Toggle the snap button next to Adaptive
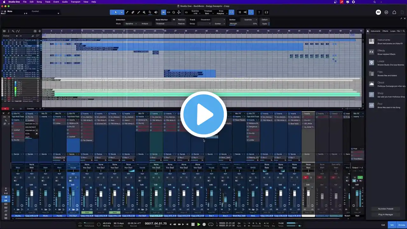This screenshot has width=407, height=229. [x=231, y=12]
